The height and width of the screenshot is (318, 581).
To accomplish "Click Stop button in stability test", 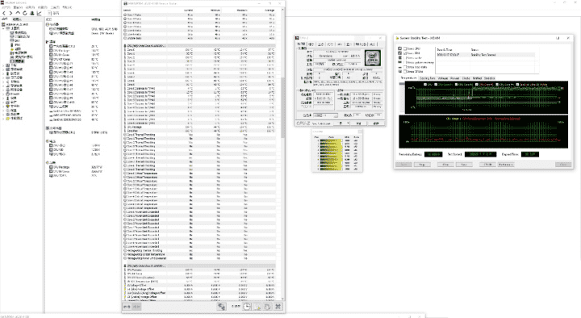I will [422, 164].
